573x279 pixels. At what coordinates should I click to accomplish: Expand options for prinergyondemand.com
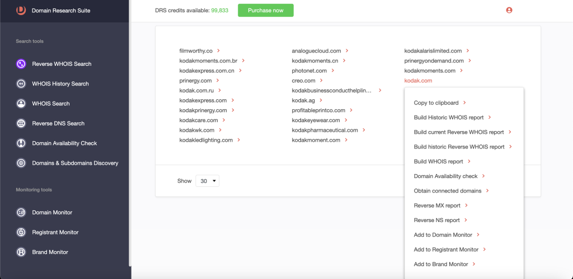tap(469, 60)
